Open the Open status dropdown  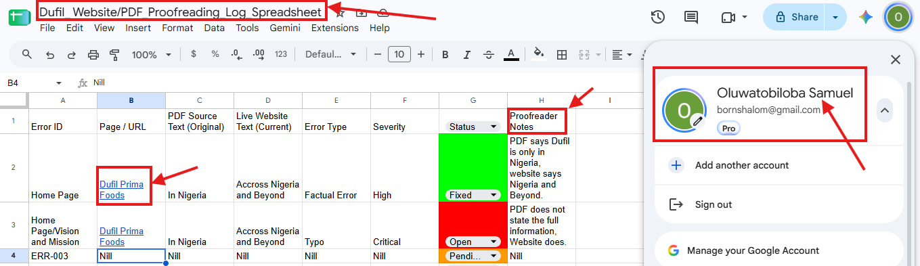point(473,242)
